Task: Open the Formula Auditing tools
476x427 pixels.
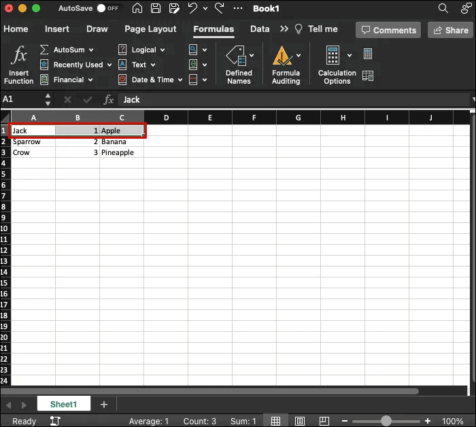Action: click(286, 65)
